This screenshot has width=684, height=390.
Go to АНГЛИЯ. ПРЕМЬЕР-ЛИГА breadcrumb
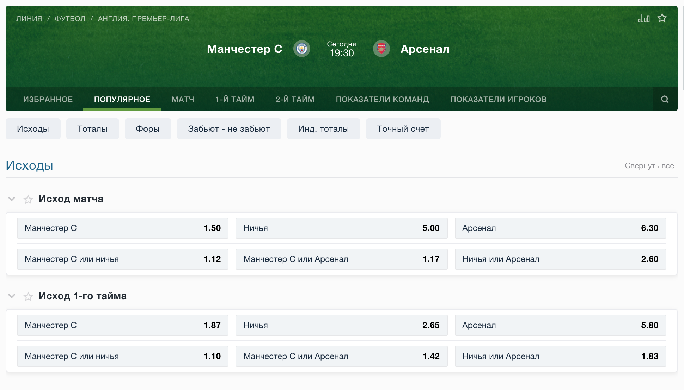click(x=143, y=19)
